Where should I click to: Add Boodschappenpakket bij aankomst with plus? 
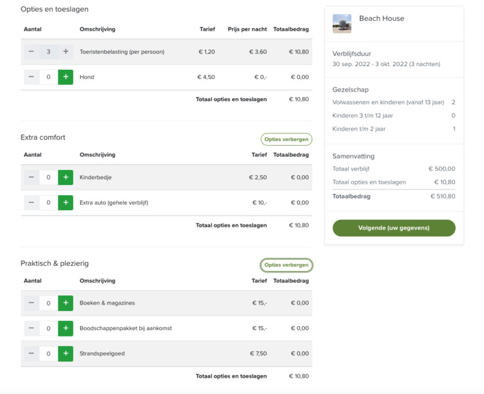(65, 328)
